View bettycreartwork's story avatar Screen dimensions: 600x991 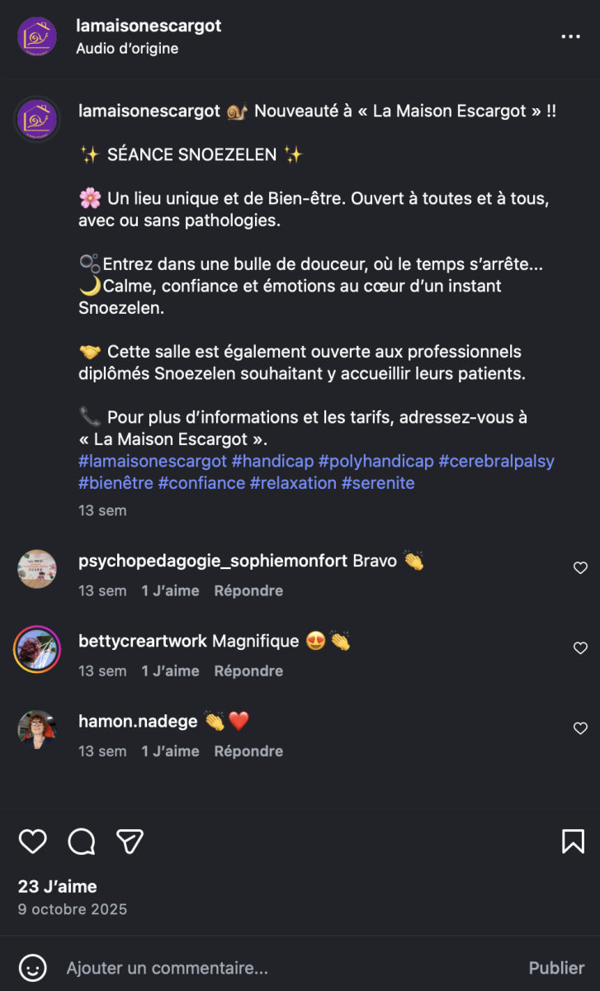[x=37, y=649]
